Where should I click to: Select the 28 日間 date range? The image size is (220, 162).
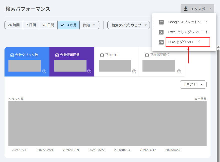point(48,25)
